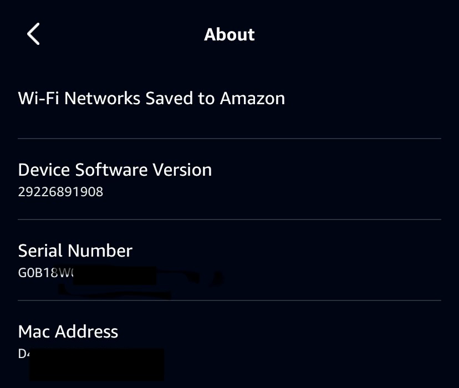Select the Serial Number label

[x=75, y=251]
